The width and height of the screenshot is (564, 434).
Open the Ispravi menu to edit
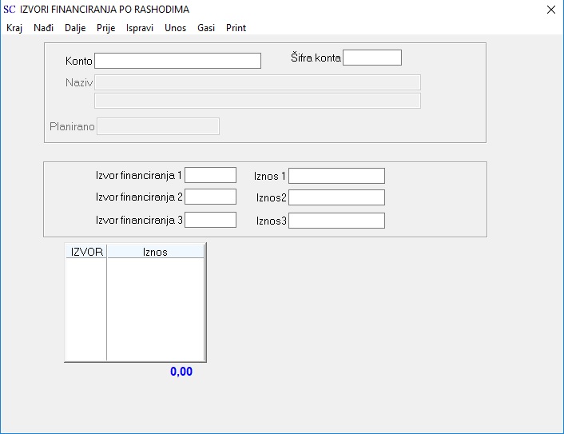140,28
